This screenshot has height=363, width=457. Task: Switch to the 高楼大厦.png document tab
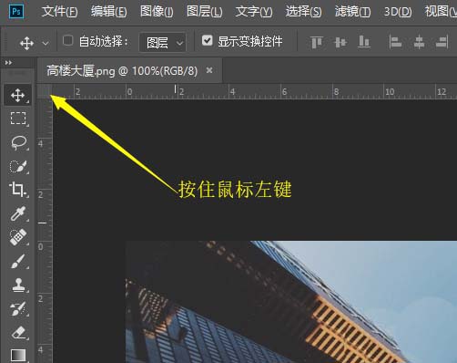[x=122, y=71]
